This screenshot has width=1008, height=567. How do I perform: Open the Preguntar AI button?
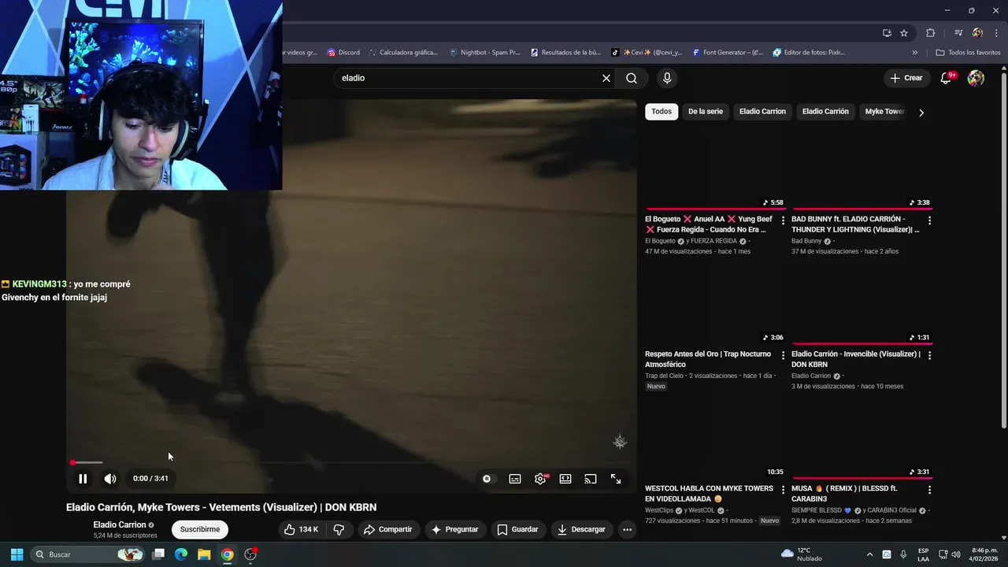[x=454, y=530]
